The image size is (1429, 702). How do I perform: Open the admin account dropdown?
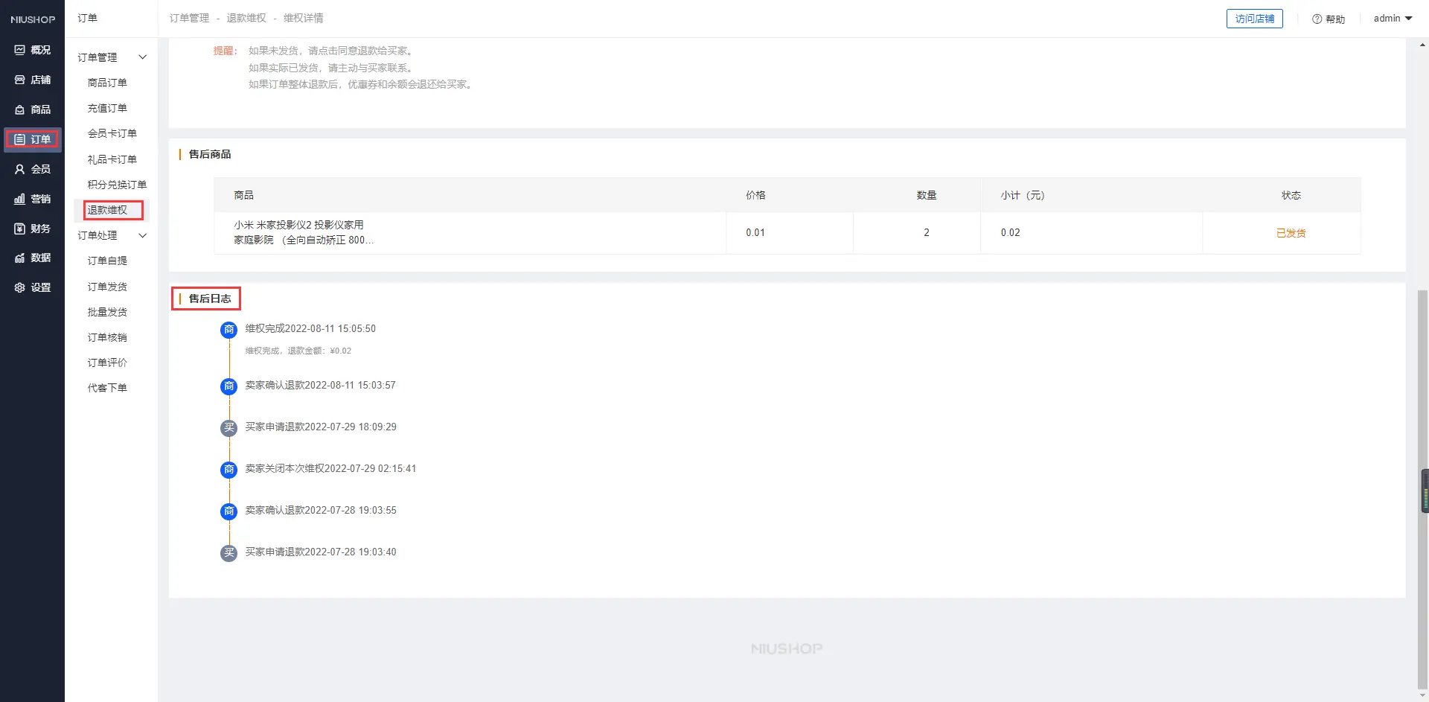click(1393, 19)
